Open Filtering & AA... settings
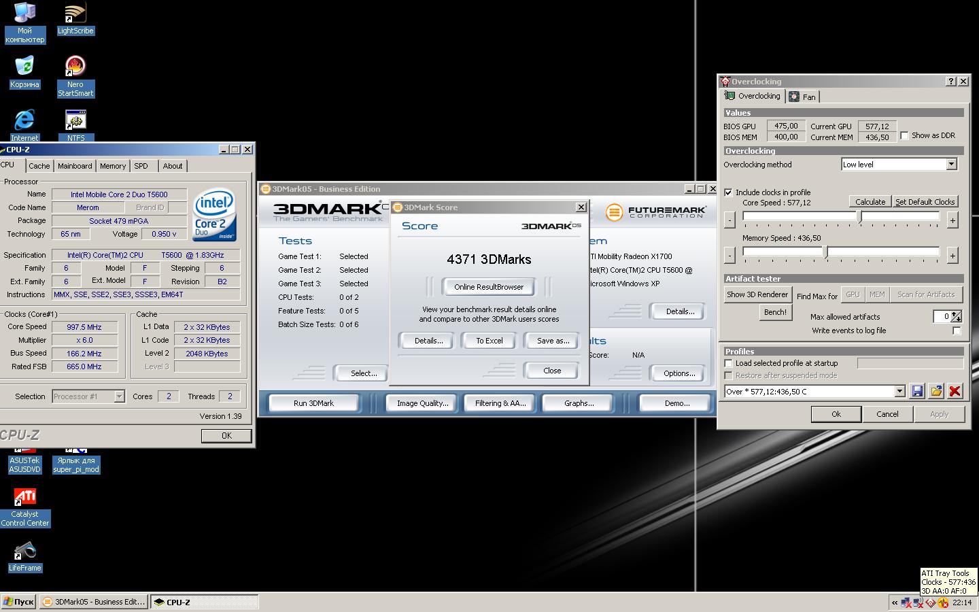The image size is (979, 612). (x=500, y=403)
